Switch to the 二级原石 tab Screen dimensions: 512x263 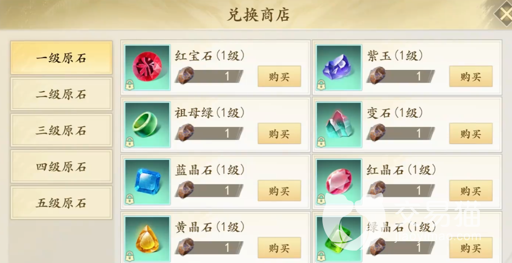(61, 94)
